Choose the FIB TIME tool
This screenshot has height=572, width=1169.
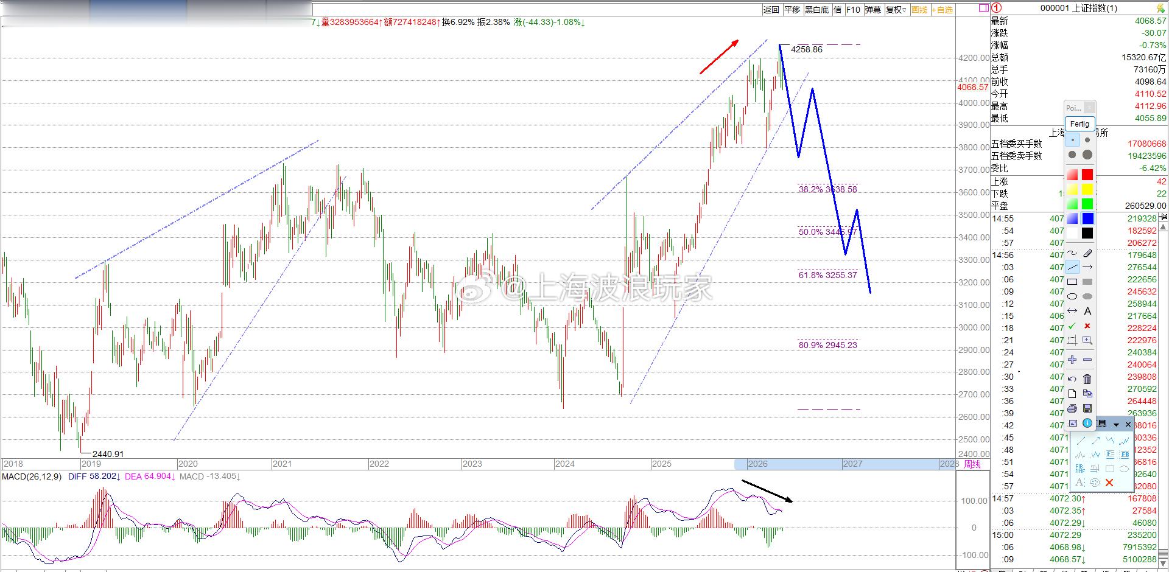tap(1080, 469)
